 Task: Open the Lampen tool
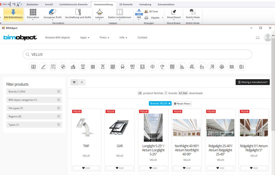[x=100, y=14]
